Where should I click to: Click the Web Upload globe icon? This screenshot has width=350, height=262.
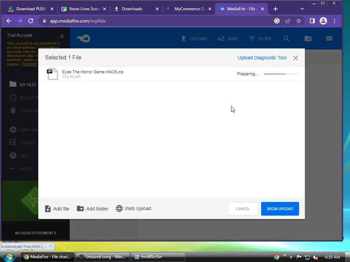click(119, 208)
